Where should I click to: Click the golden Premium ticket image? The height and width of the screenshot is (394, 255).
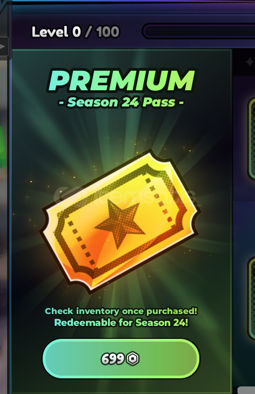pyautogui.click(x=120, y=221)
